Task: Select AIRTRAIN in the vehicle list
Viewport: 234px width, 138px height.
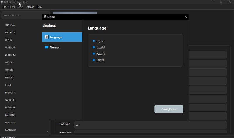Action: click(10, 32)
